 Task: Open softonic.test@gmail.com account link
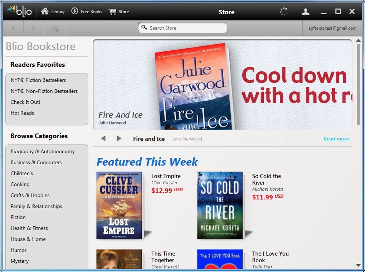coord(332,28)
